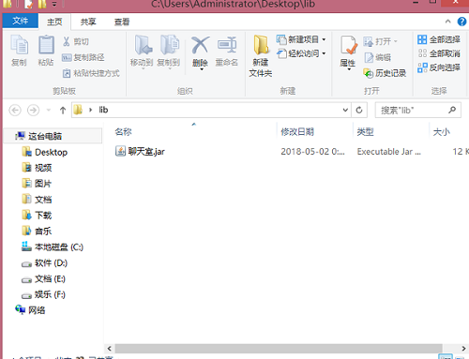469x359 pixels.
Task: Open 娱乐 (F:) drive in sidebar
Action: tap(43, 294)
